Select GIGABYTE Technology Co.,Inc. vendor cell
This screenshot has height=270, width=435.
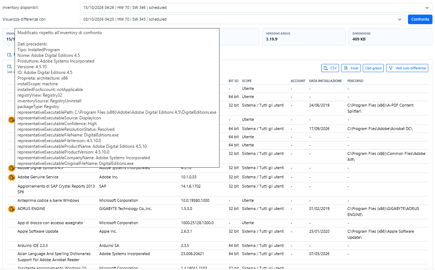tap(125, 209)
